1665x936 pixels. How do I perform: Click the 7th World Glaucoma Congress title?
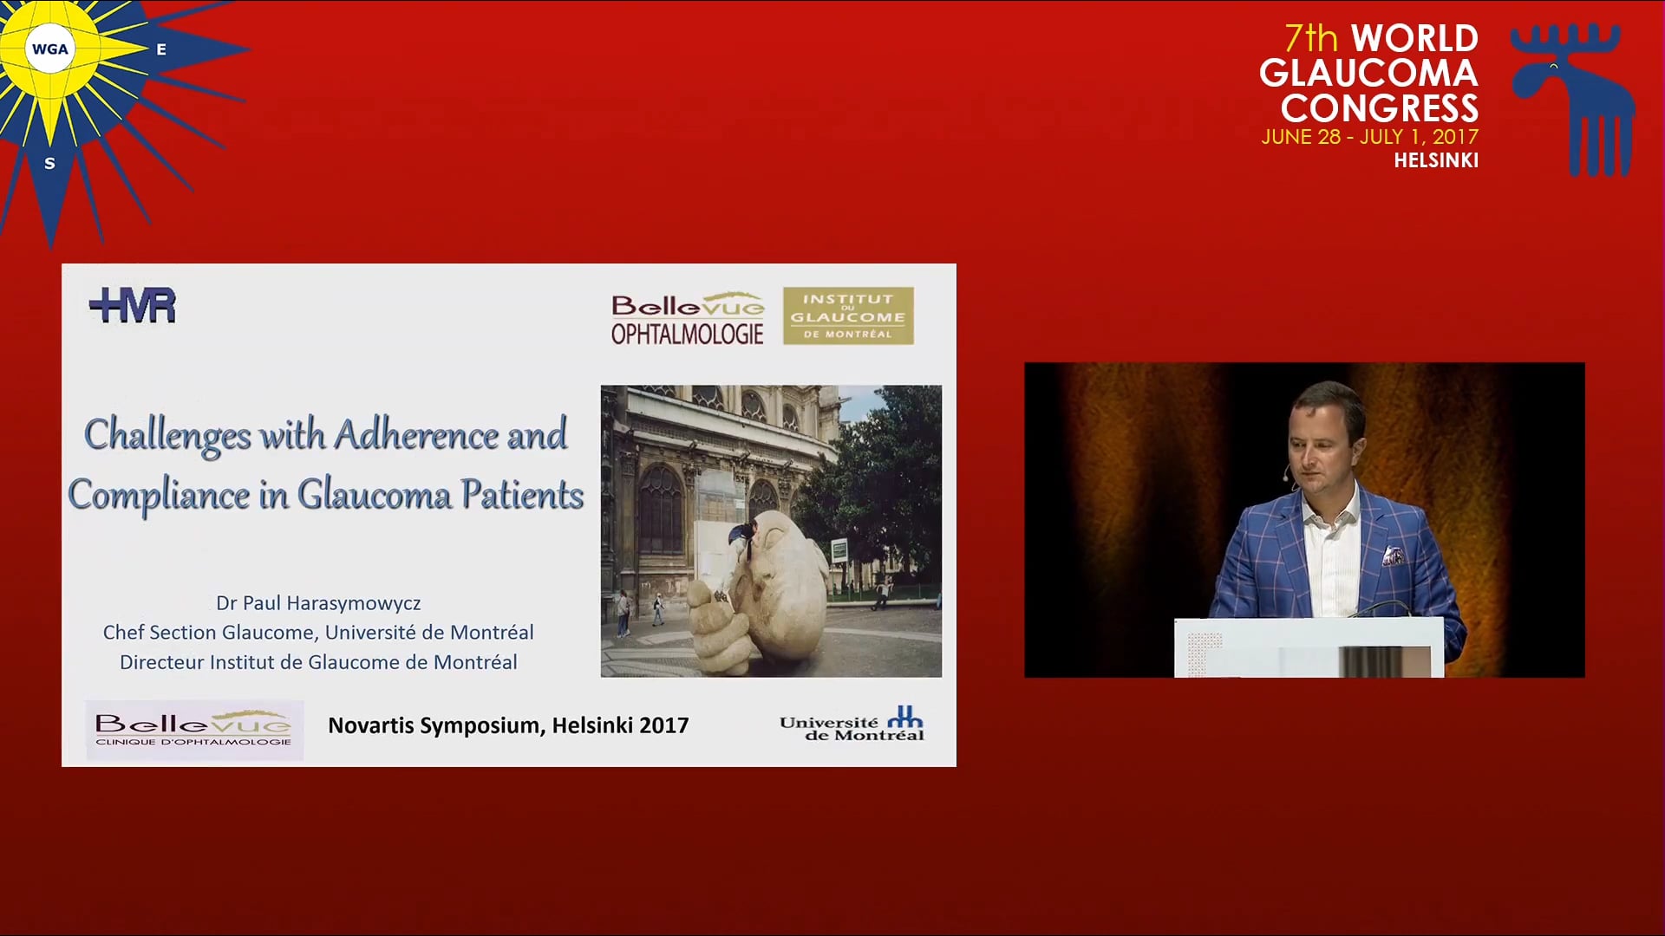pos(1370,73)
